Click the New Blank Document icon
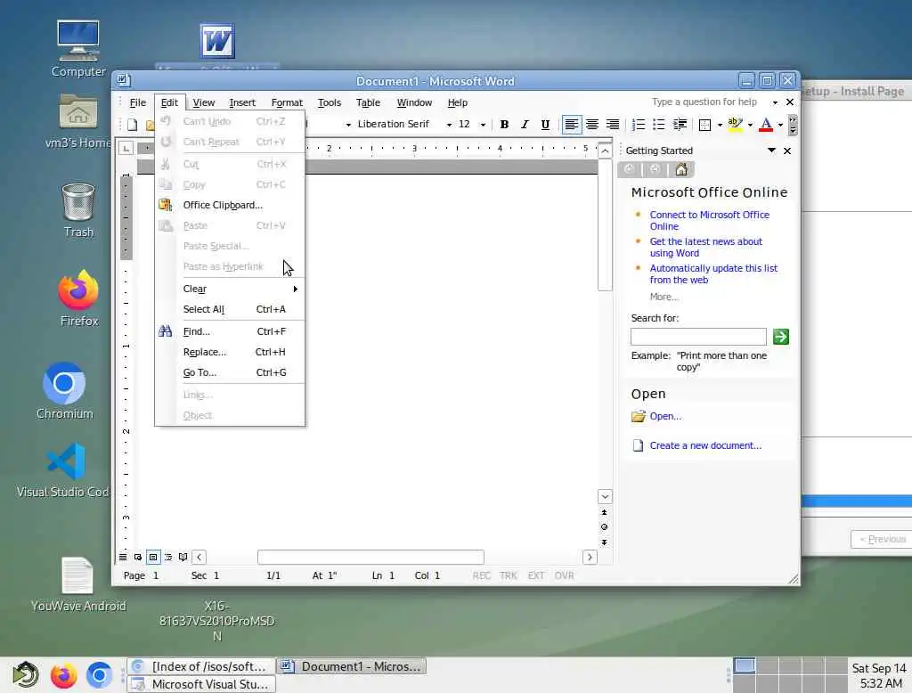Viewport: 912px width, 693px height. click(133, 125)
